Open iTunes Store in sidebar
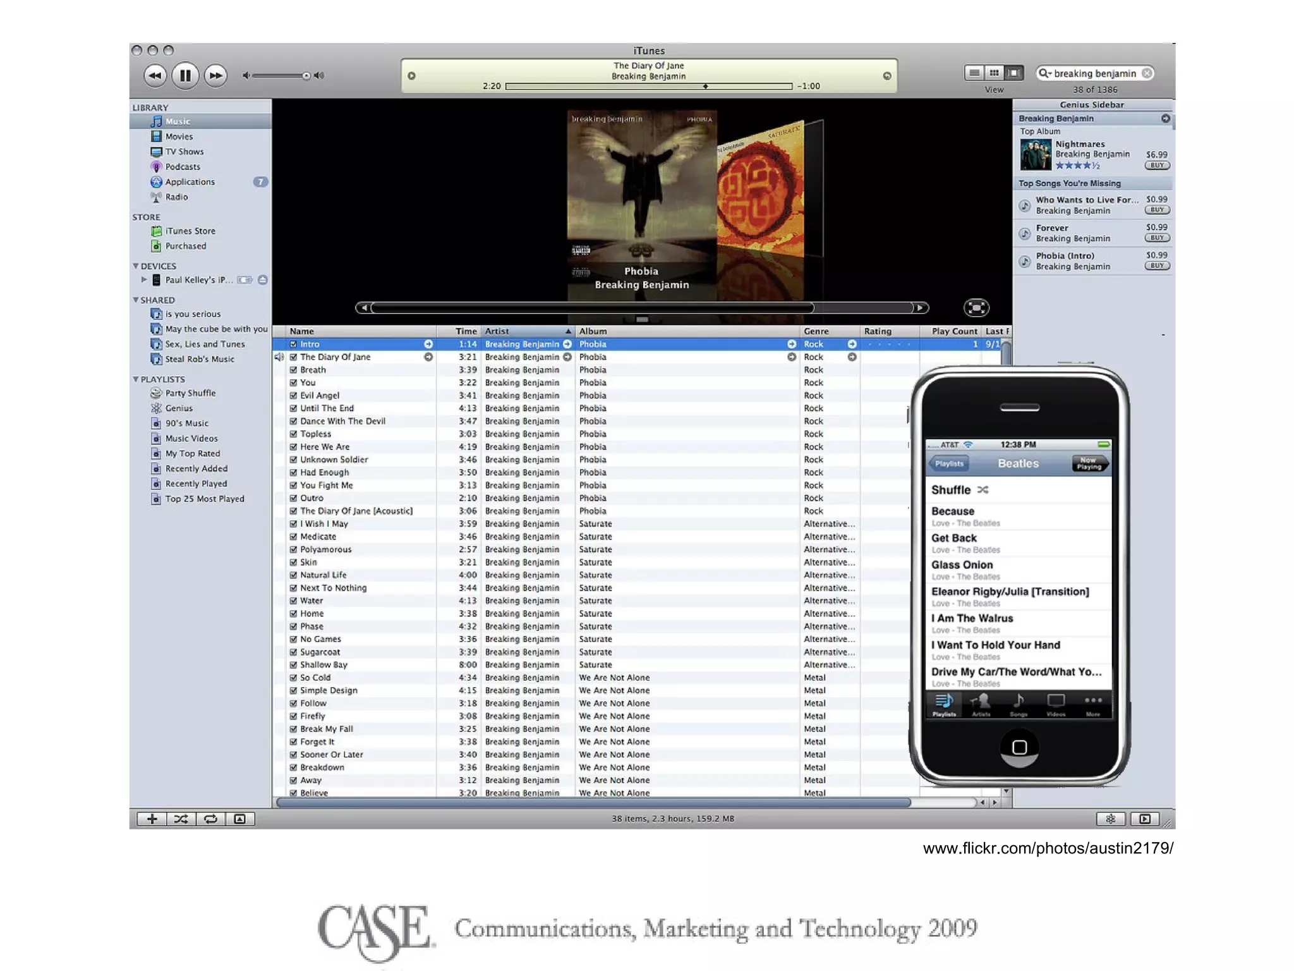1294x971 pixels. tap(190, 231)
